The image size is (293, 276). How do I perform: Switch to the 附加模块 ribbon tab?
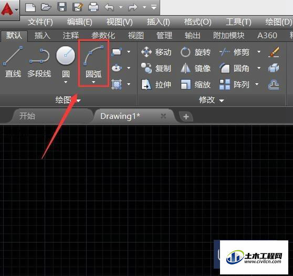[229, 36]
